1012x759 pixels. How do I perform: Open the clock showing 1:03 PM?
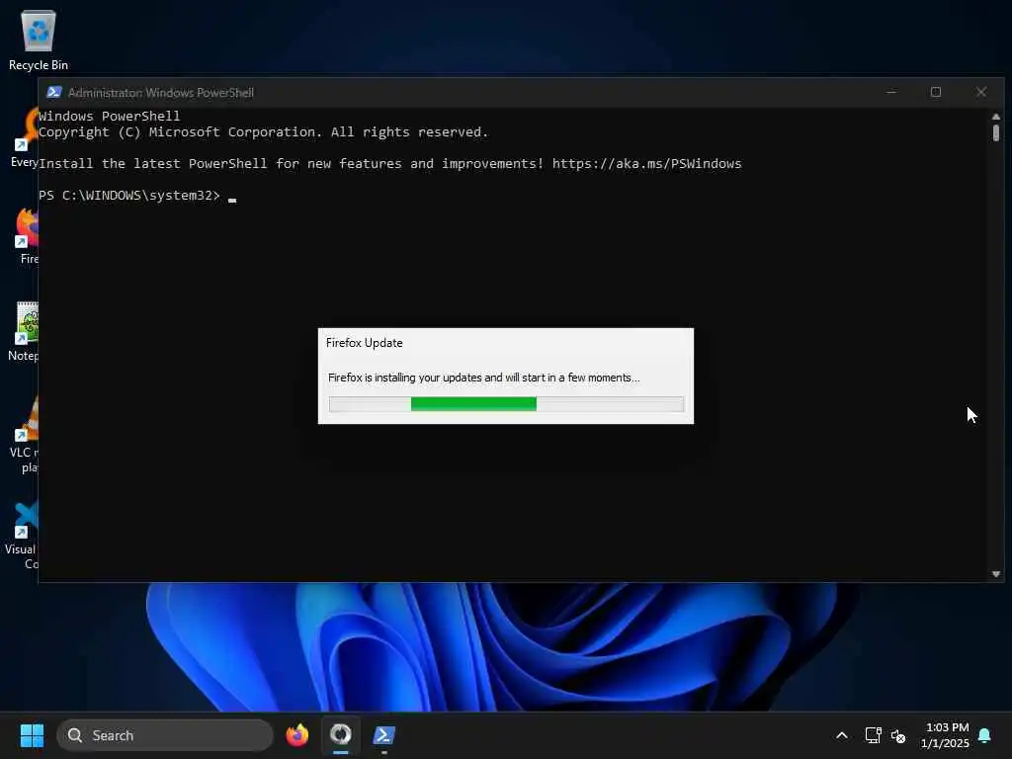(x=945, y=735)
